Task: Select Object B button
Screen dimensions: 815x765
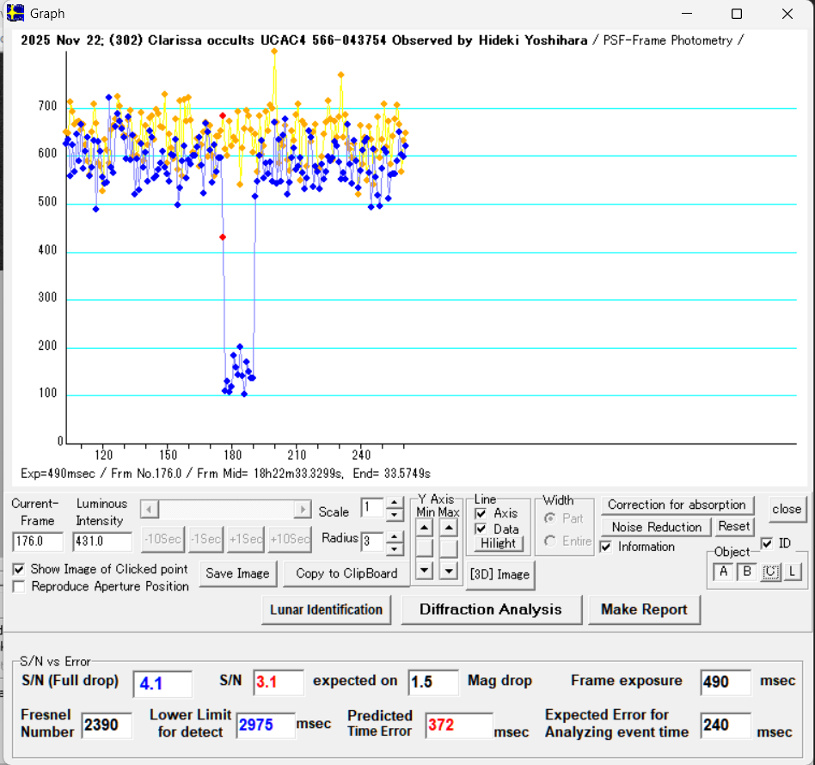Action: point(746,572)
